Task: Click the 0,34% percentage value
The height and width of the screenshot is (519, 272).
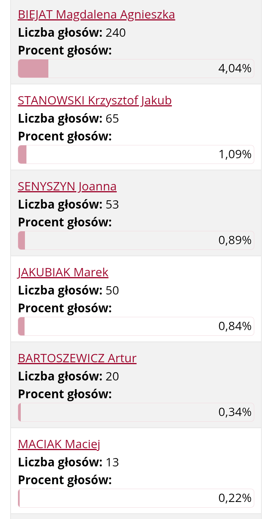Action: (x=235, y=412)
